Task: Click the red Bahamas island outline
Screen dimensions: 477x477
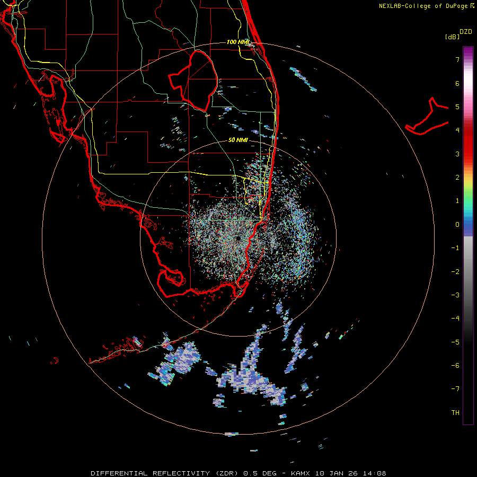Action: click(427, 117)
